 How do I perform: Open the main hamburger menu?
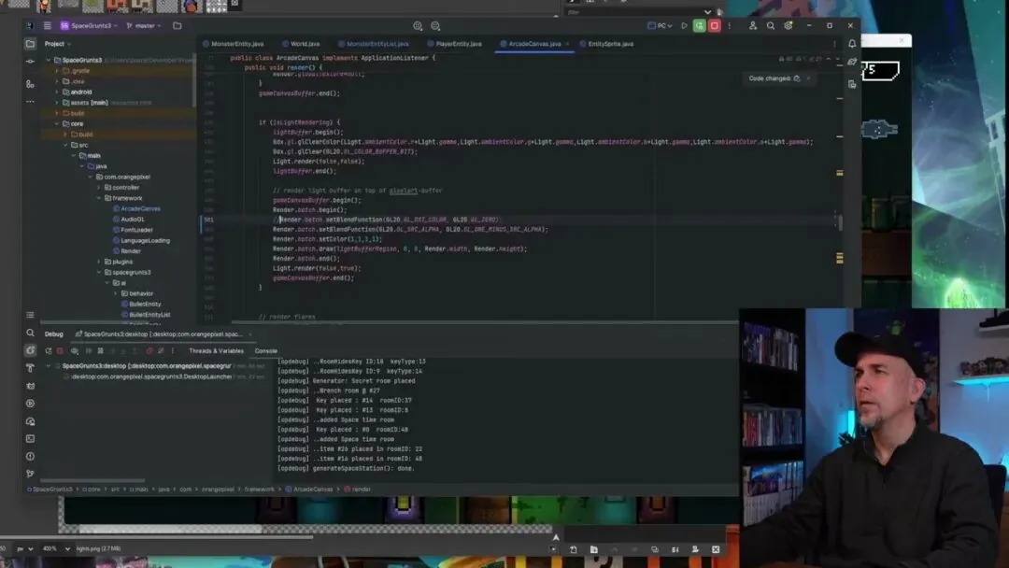47,26
